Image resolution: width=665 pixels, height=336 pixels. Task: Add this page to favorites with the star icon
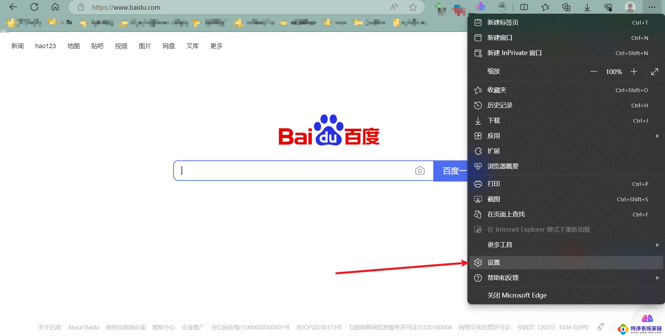[413, 7]
